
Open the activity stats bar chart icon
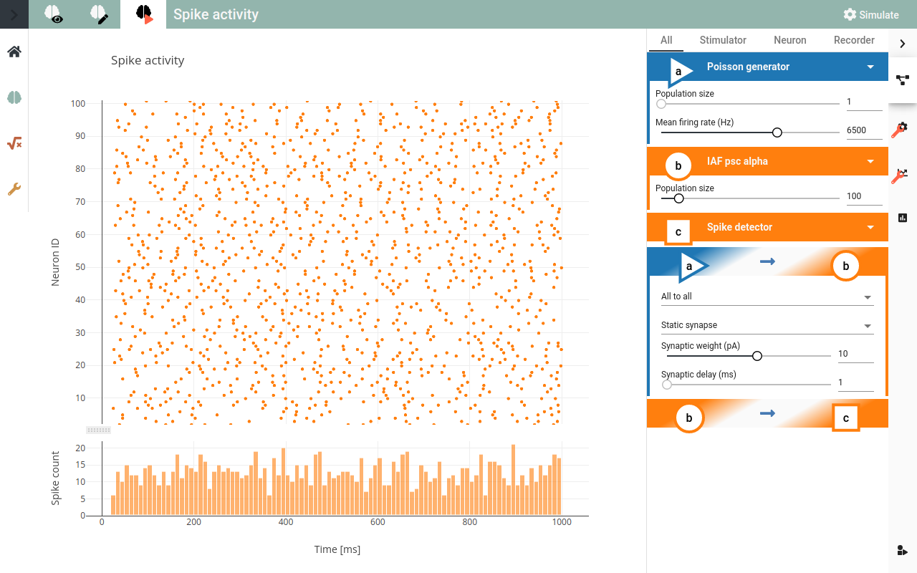tap(903, 218)
